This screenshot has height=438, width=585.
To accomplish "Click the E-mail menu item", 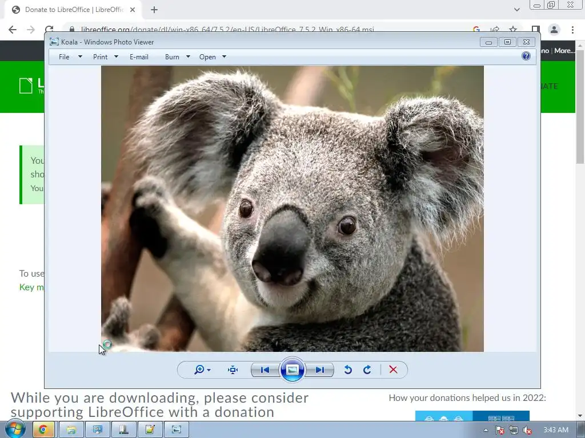I will click(139, 57).
